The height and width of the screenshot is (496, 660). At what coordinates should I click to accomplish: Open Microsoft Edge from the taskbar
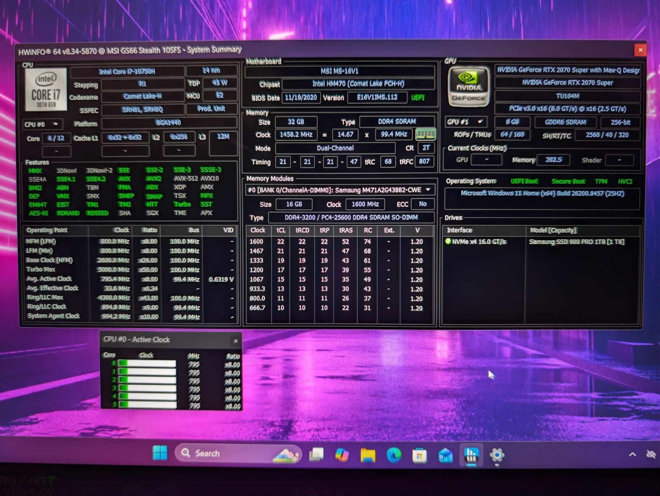(394, 455)
